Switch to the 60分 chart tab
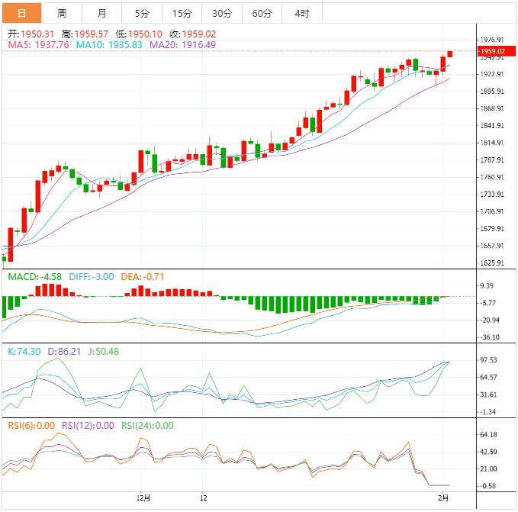The width and height of the screenshot is (518, 512). click(262, 13)
